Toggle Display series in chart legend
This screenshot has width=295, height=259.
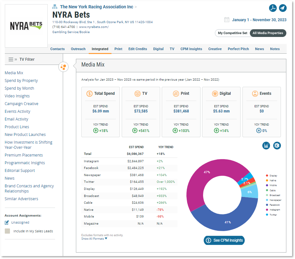click(272, 175)
